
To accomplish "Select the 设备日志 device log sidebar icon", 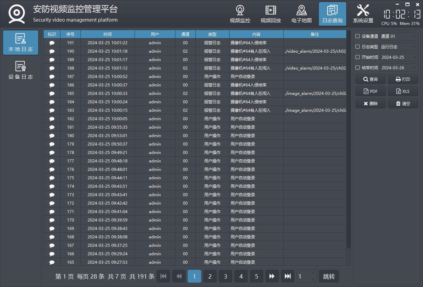I will [21, 70].
